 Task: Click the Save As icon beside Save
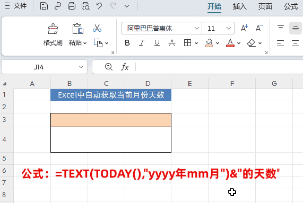coord(58,6)
